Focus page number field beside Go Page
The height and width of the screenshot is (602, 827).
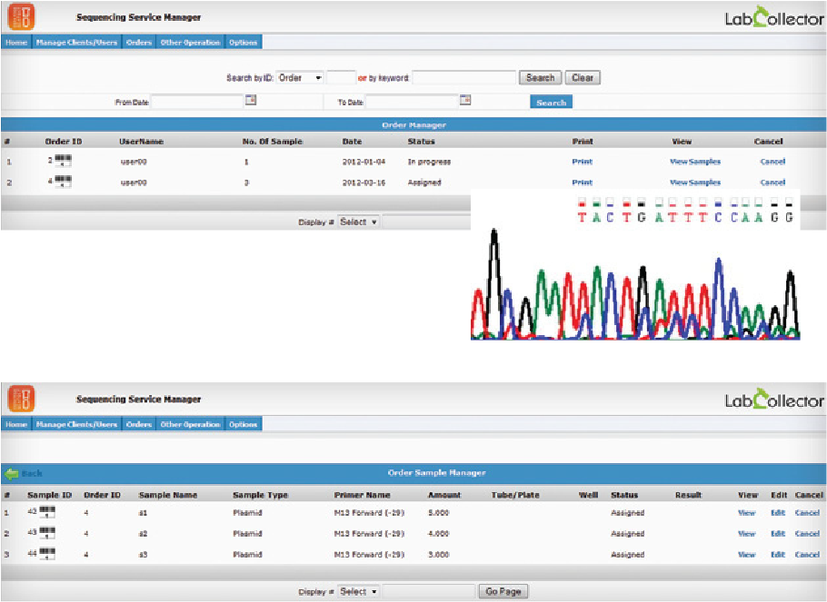pos(428,591)
